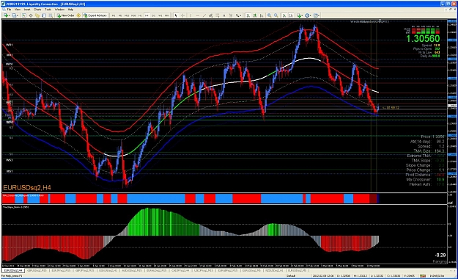Open the Profiles toolbar icon
The width and height of the screenshot is (458, 279).
coord(15,15)
